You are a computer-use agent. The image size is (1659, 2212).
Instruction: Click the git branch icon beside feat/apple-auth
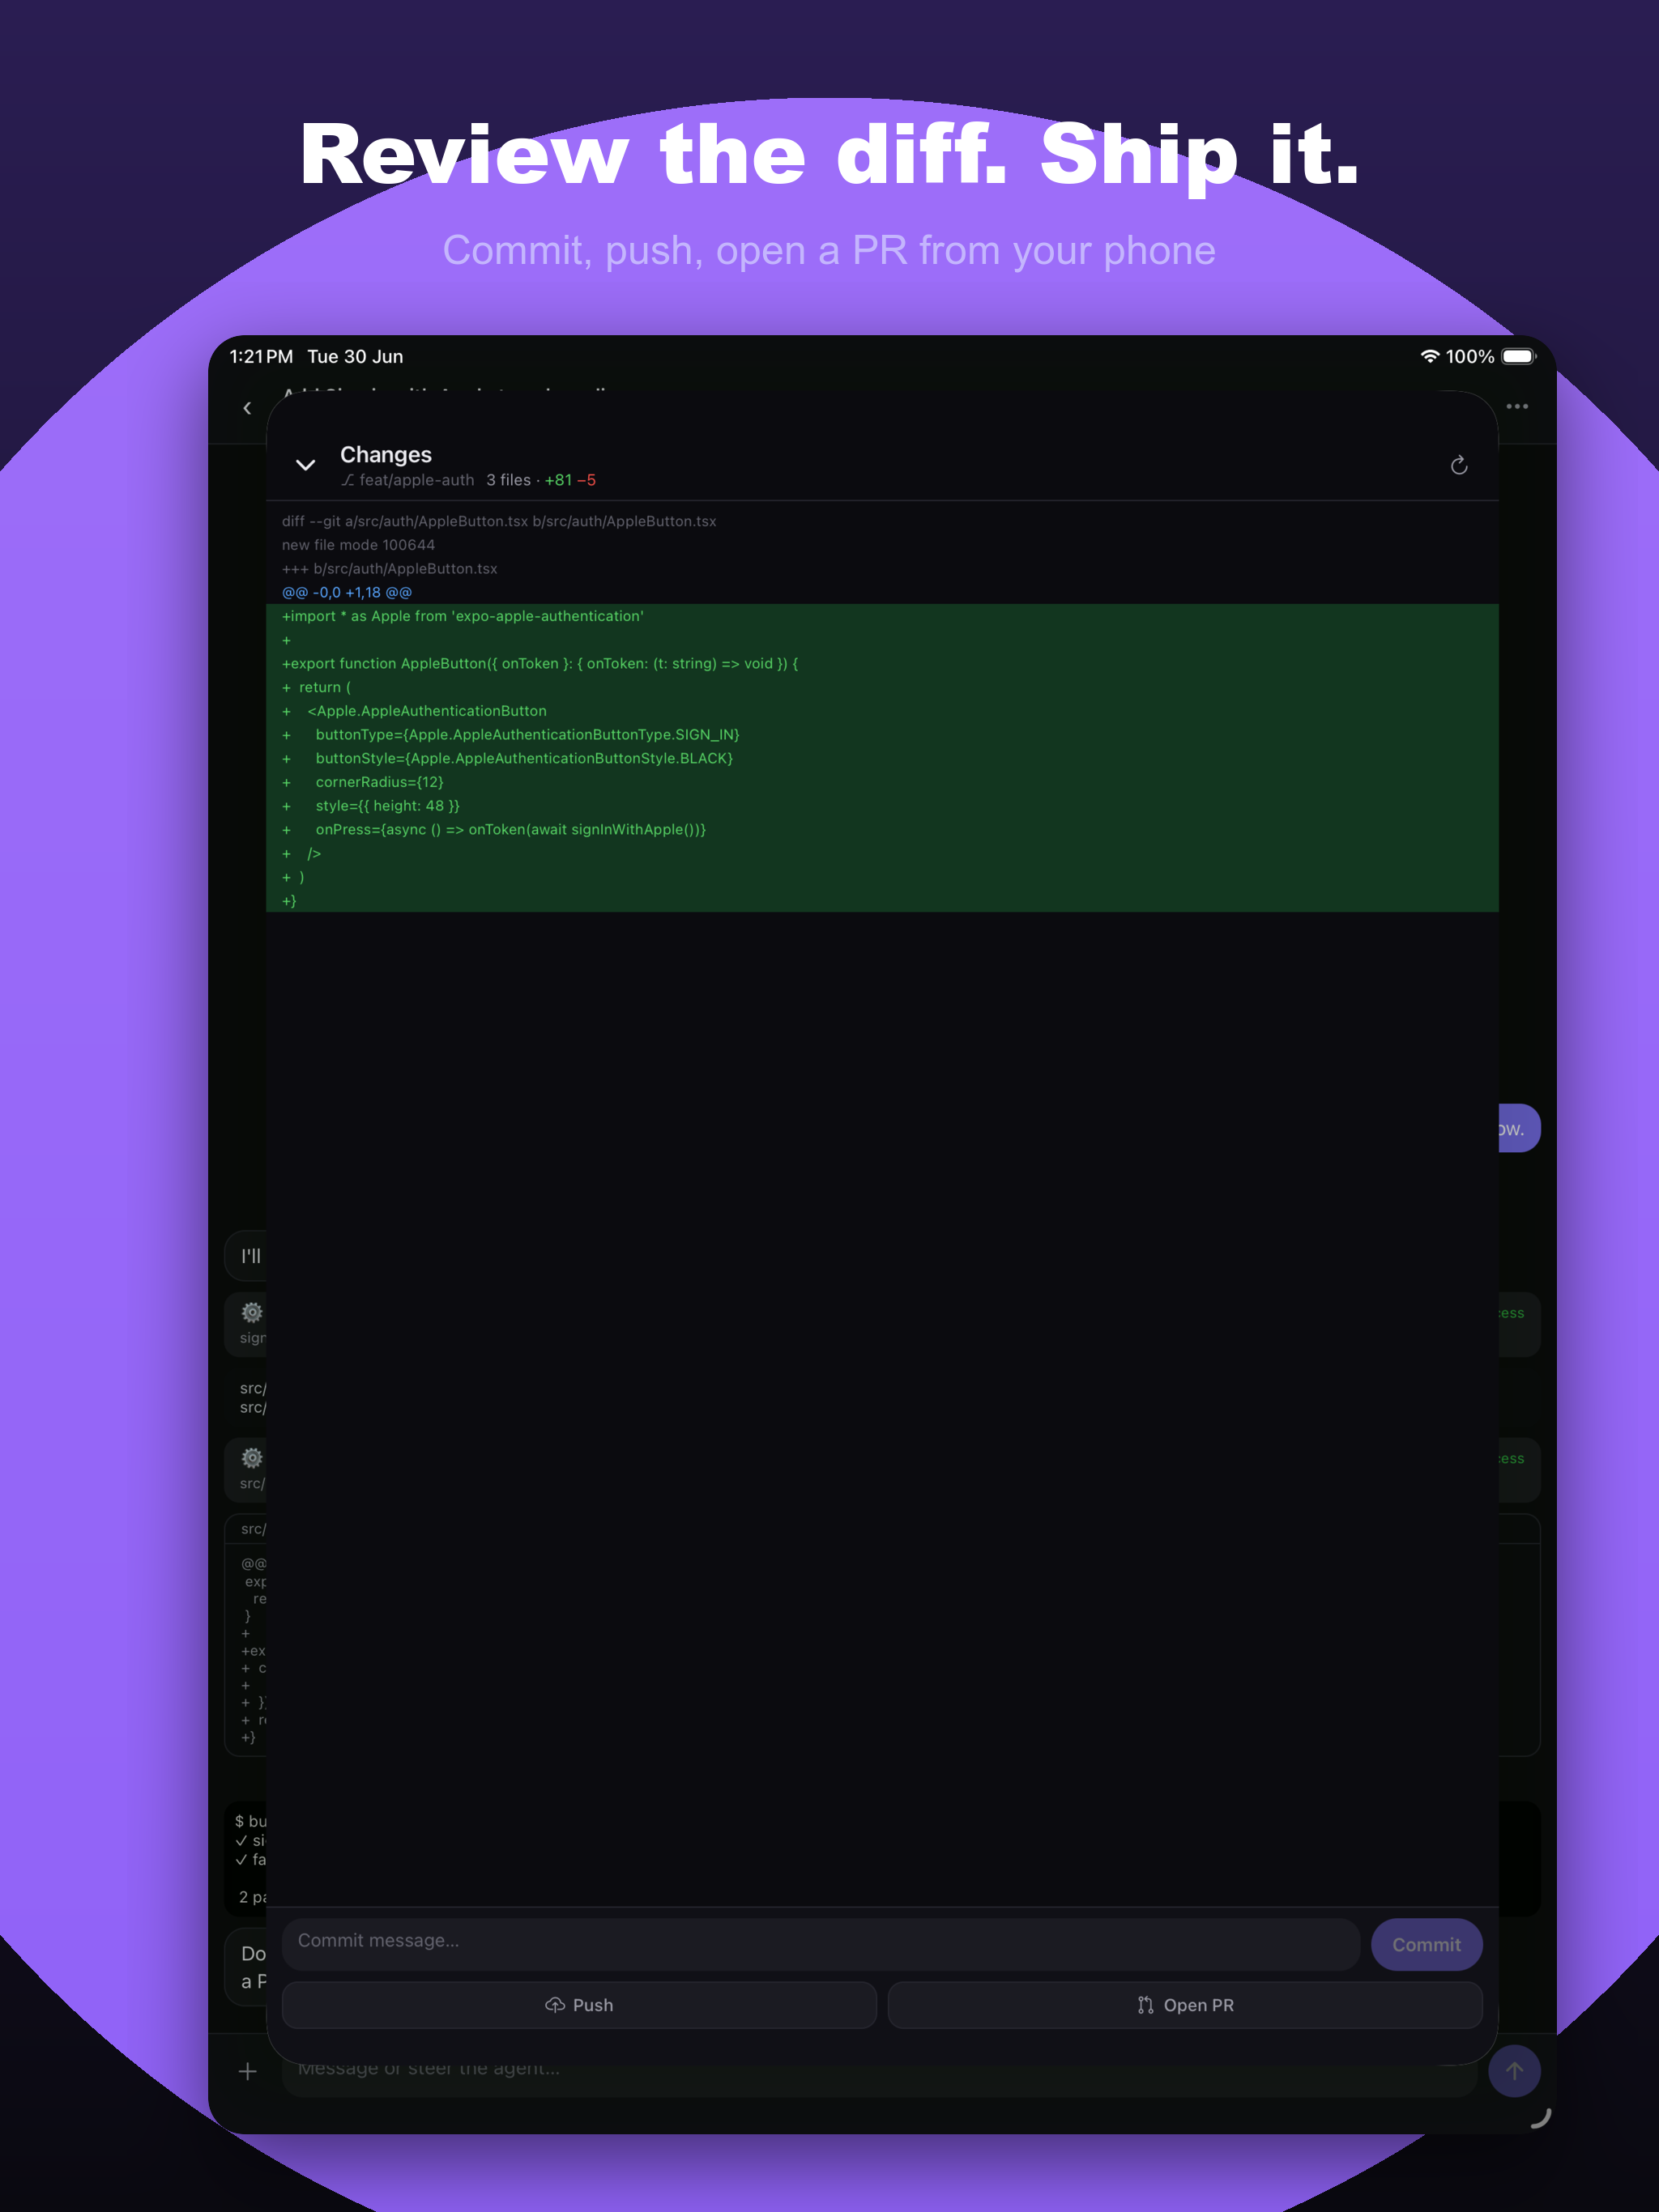pos(348,481)
